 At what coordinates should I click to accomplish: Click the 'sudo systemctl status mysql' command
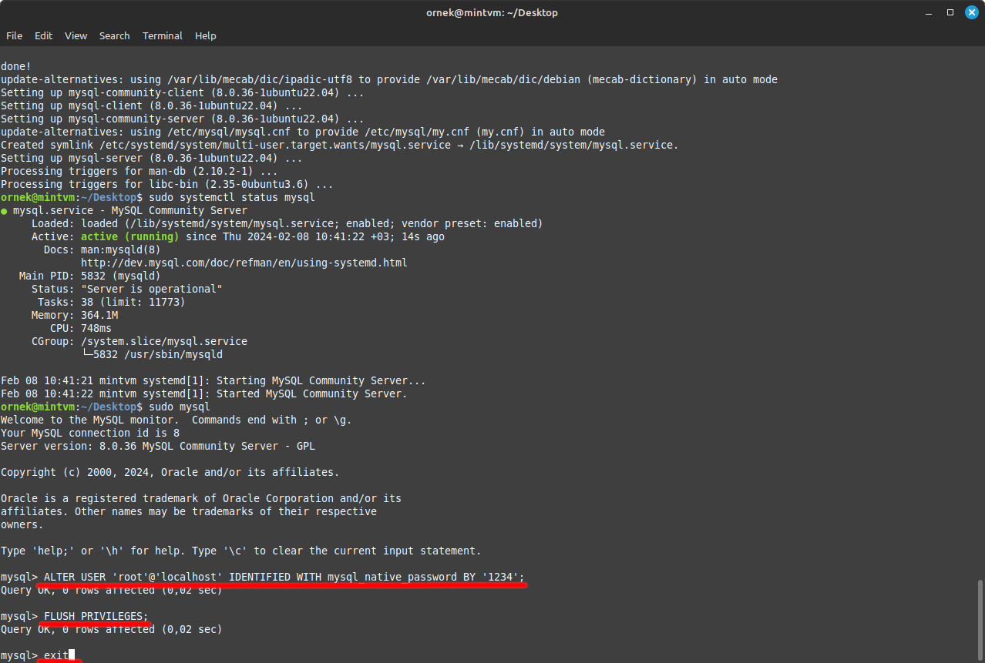[x=232, y=197]
